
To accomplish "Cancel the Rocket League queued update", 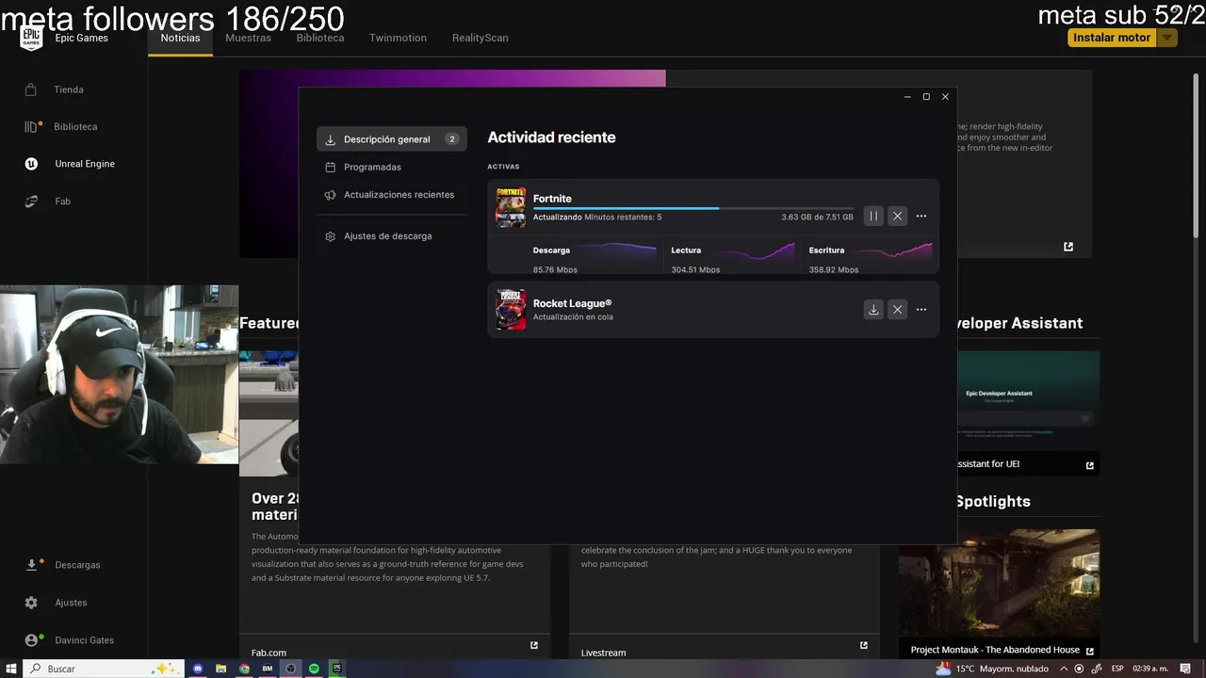I will pyautogui.click(x=897, y=309).
